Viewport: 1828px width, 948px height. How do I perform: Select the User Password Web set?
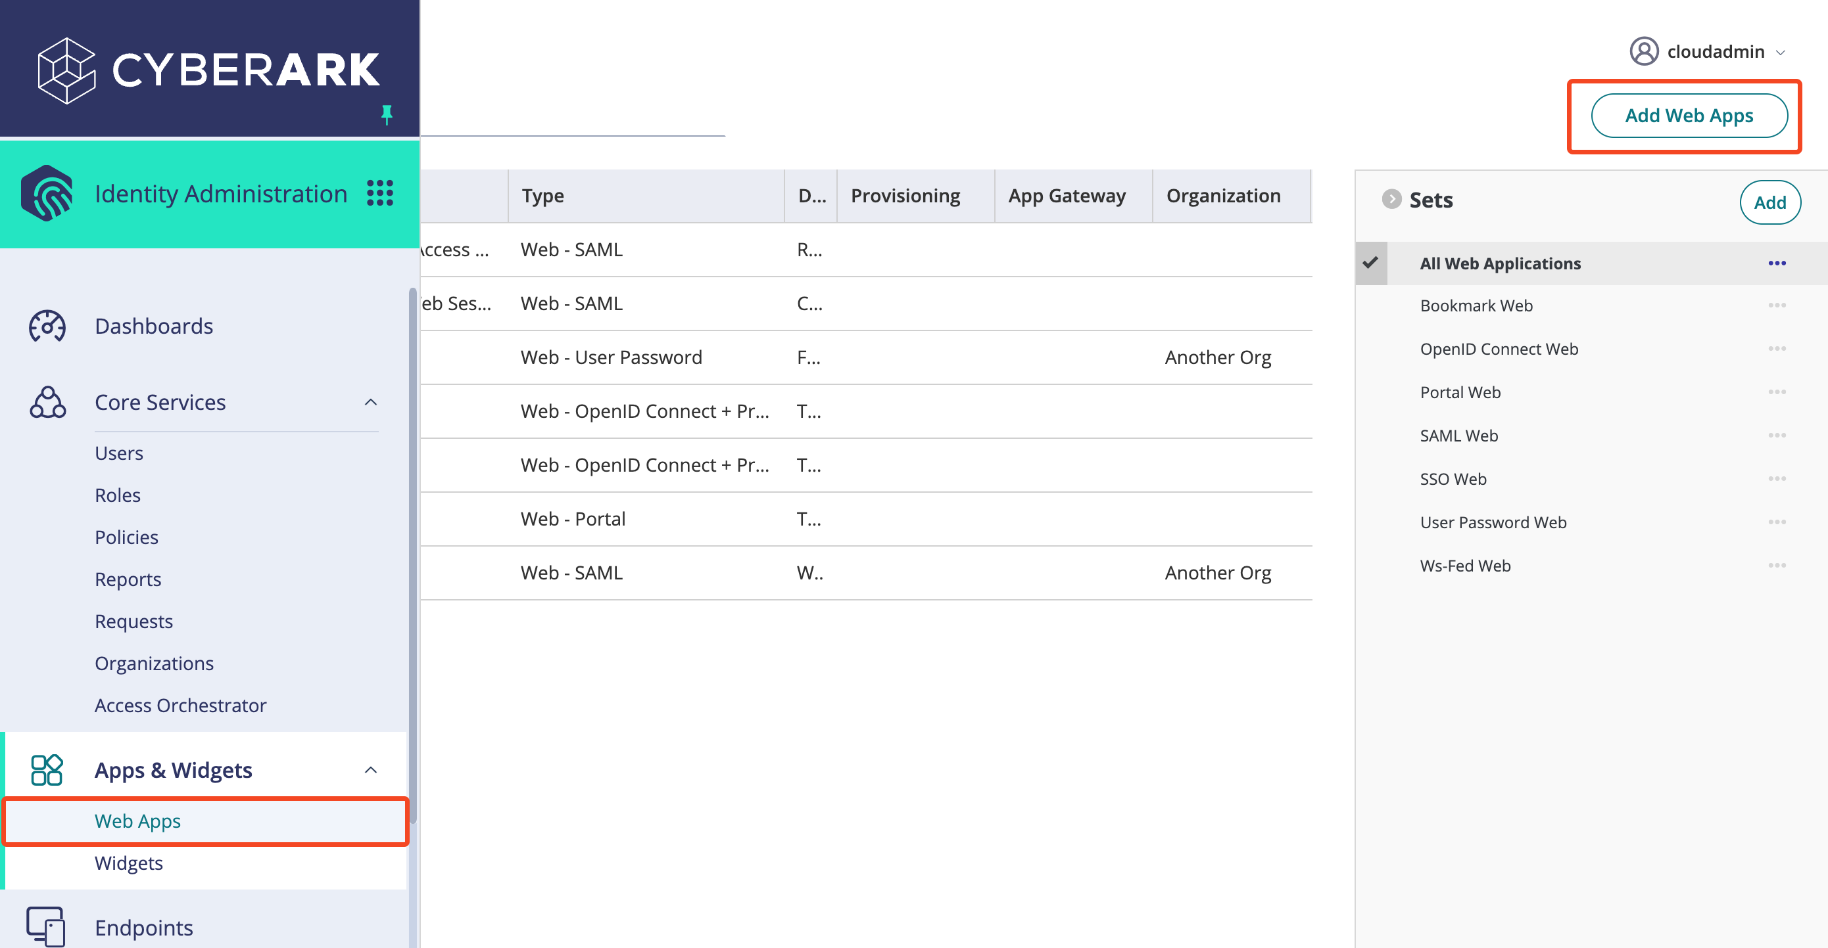coord(1493,522)
